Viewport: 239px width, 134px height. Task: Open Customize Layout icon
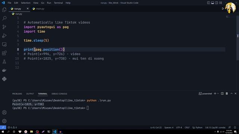[x=221, y=3]
